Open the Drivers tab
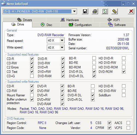The height and width of the screenshot is (135, 137). pyautogui.click(x=24, y=20)
